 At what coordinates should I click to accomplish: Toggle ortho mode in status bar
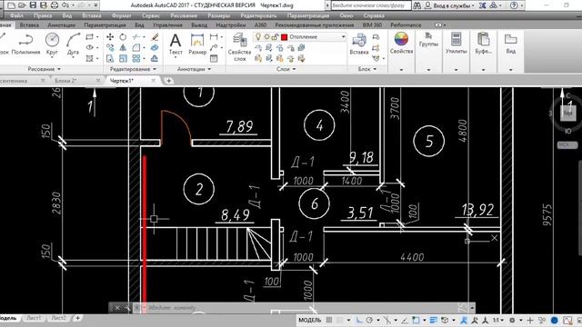pyautogui.click(x=359, y=320)
